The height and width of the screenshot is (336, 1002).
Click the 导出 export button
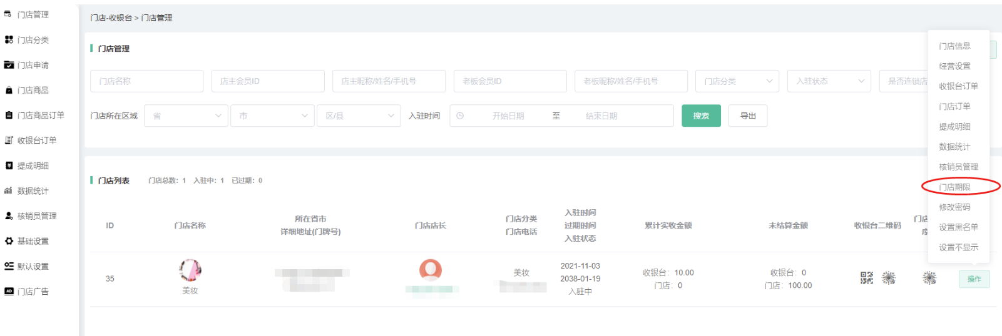(x=748, y=116)
